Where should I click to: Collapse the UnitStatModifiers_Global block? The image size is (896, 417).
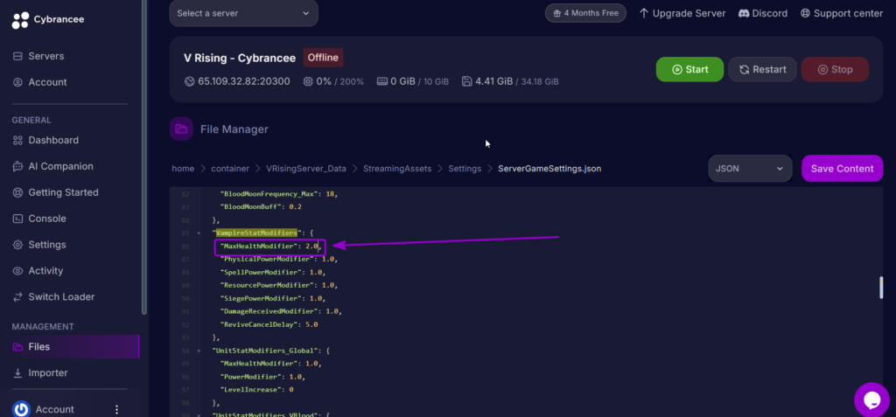(x=199, y=351)
